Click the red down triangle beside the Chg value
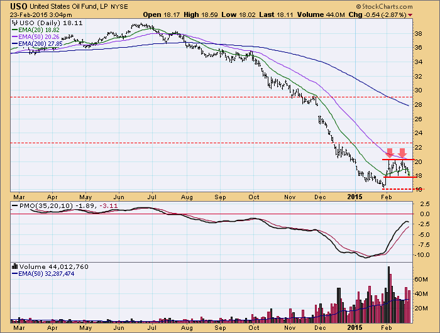 click(x=428, y=14)
